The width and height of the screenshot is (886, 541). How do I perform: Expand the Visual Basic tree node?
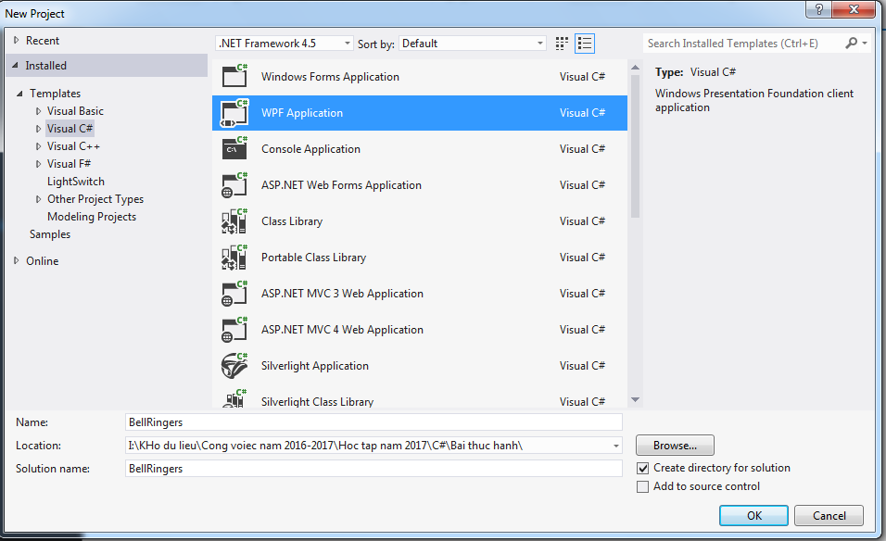(x=38, y=111)
